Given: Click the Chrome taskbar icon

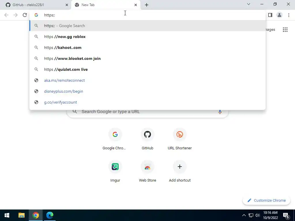Looking at the screenshot, I should tap(35, 215).
